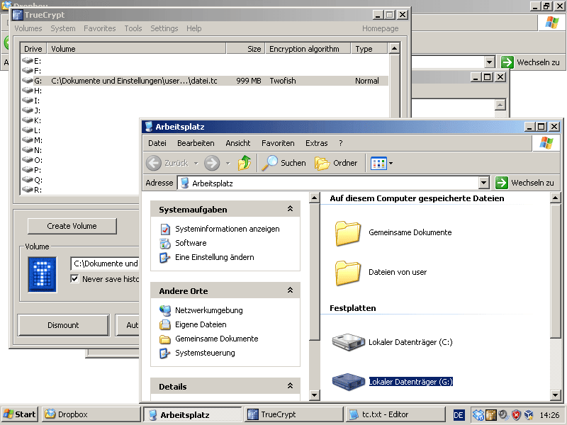Click scroll-down arrow of the file list

point(556,395)
